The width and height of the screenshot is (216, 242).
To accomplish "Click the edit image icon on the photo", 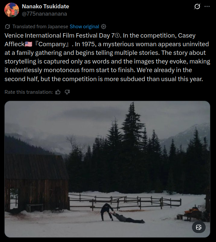I will (199, 227).
